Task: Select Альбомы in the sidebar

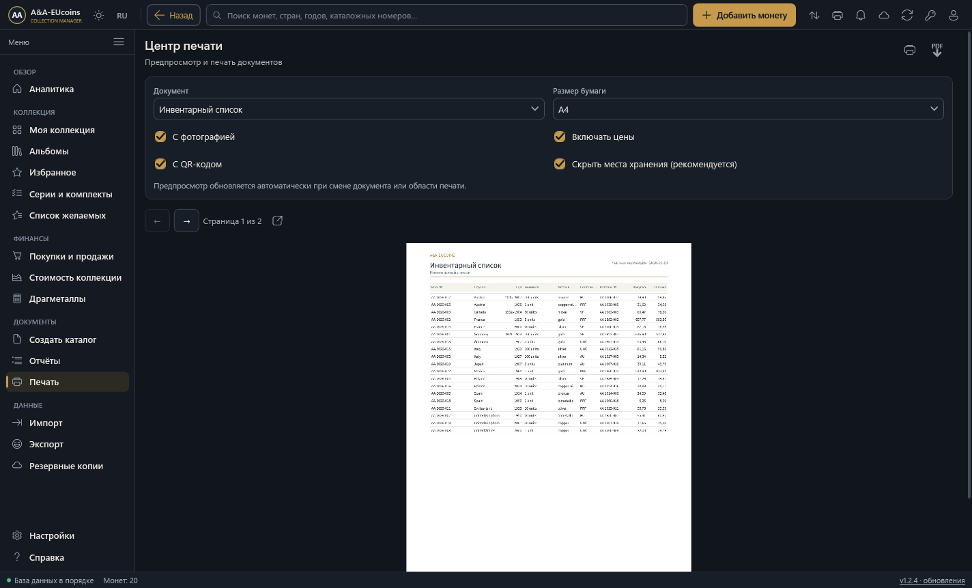Action: 67,151
